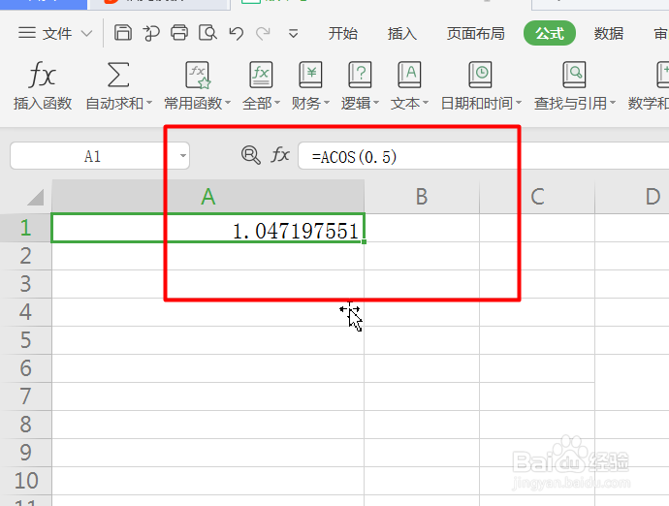
Task: Expand the 逻辑 dropdown label
Action: [x=360, y=104]
